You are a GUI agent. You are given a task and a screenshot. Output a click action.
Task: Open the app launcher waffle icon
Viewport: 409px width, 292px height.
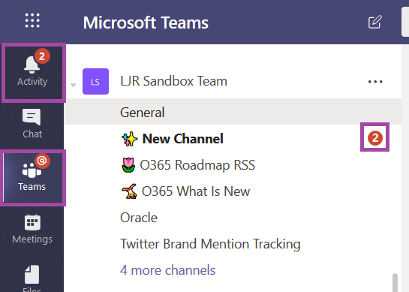(x=32, y=20)
